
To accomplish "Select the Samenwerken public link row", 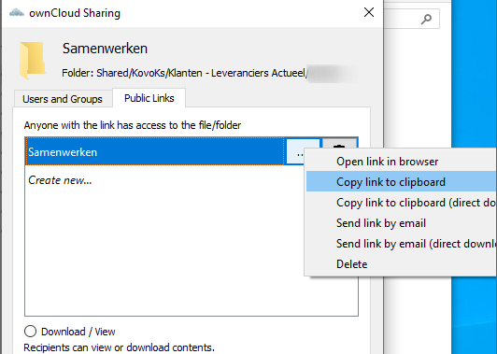I will [x=155, y=151].
